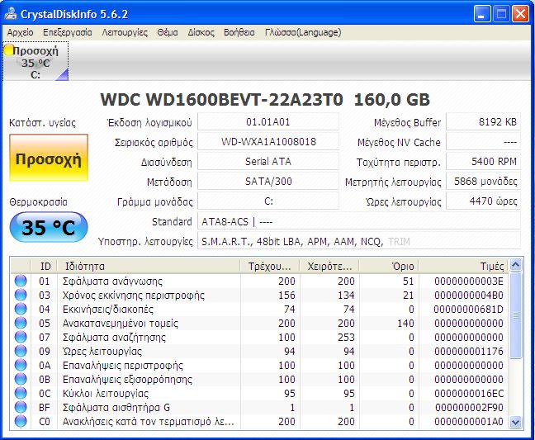The width and height of the screenshot is (535, 440).
Task: Click the Κατάστ. υγείας label
Action: click(42, 123)
